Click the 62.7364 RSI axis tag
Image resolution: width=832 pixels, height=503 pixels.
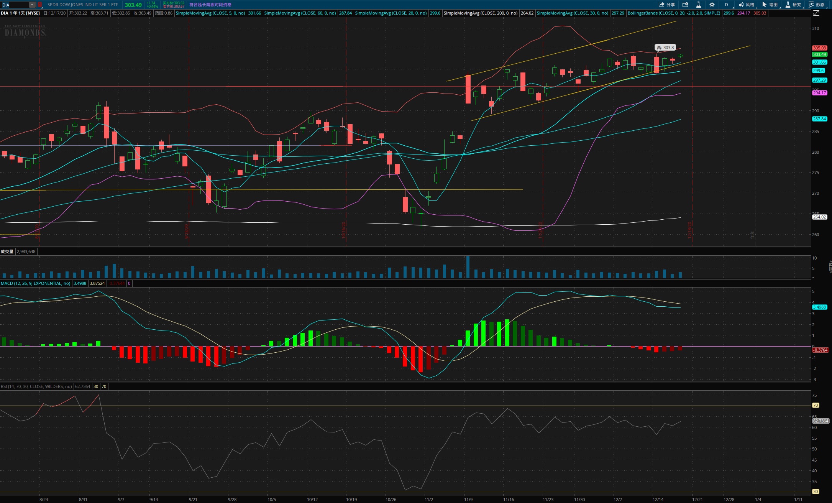pos(821,421)
